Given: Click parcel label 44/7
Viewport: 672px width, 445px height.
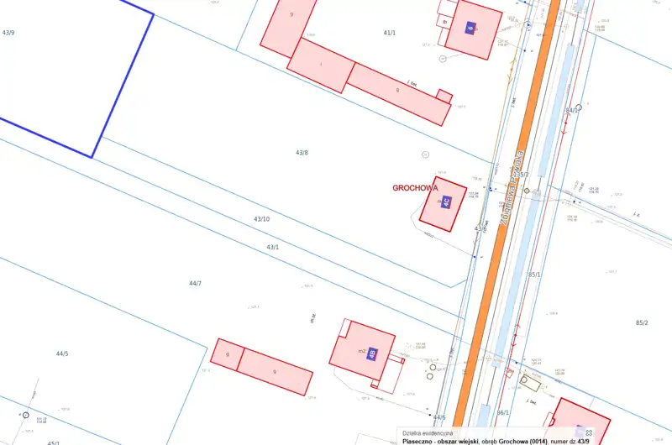Looking at the screenshot, I should [195, 284].
